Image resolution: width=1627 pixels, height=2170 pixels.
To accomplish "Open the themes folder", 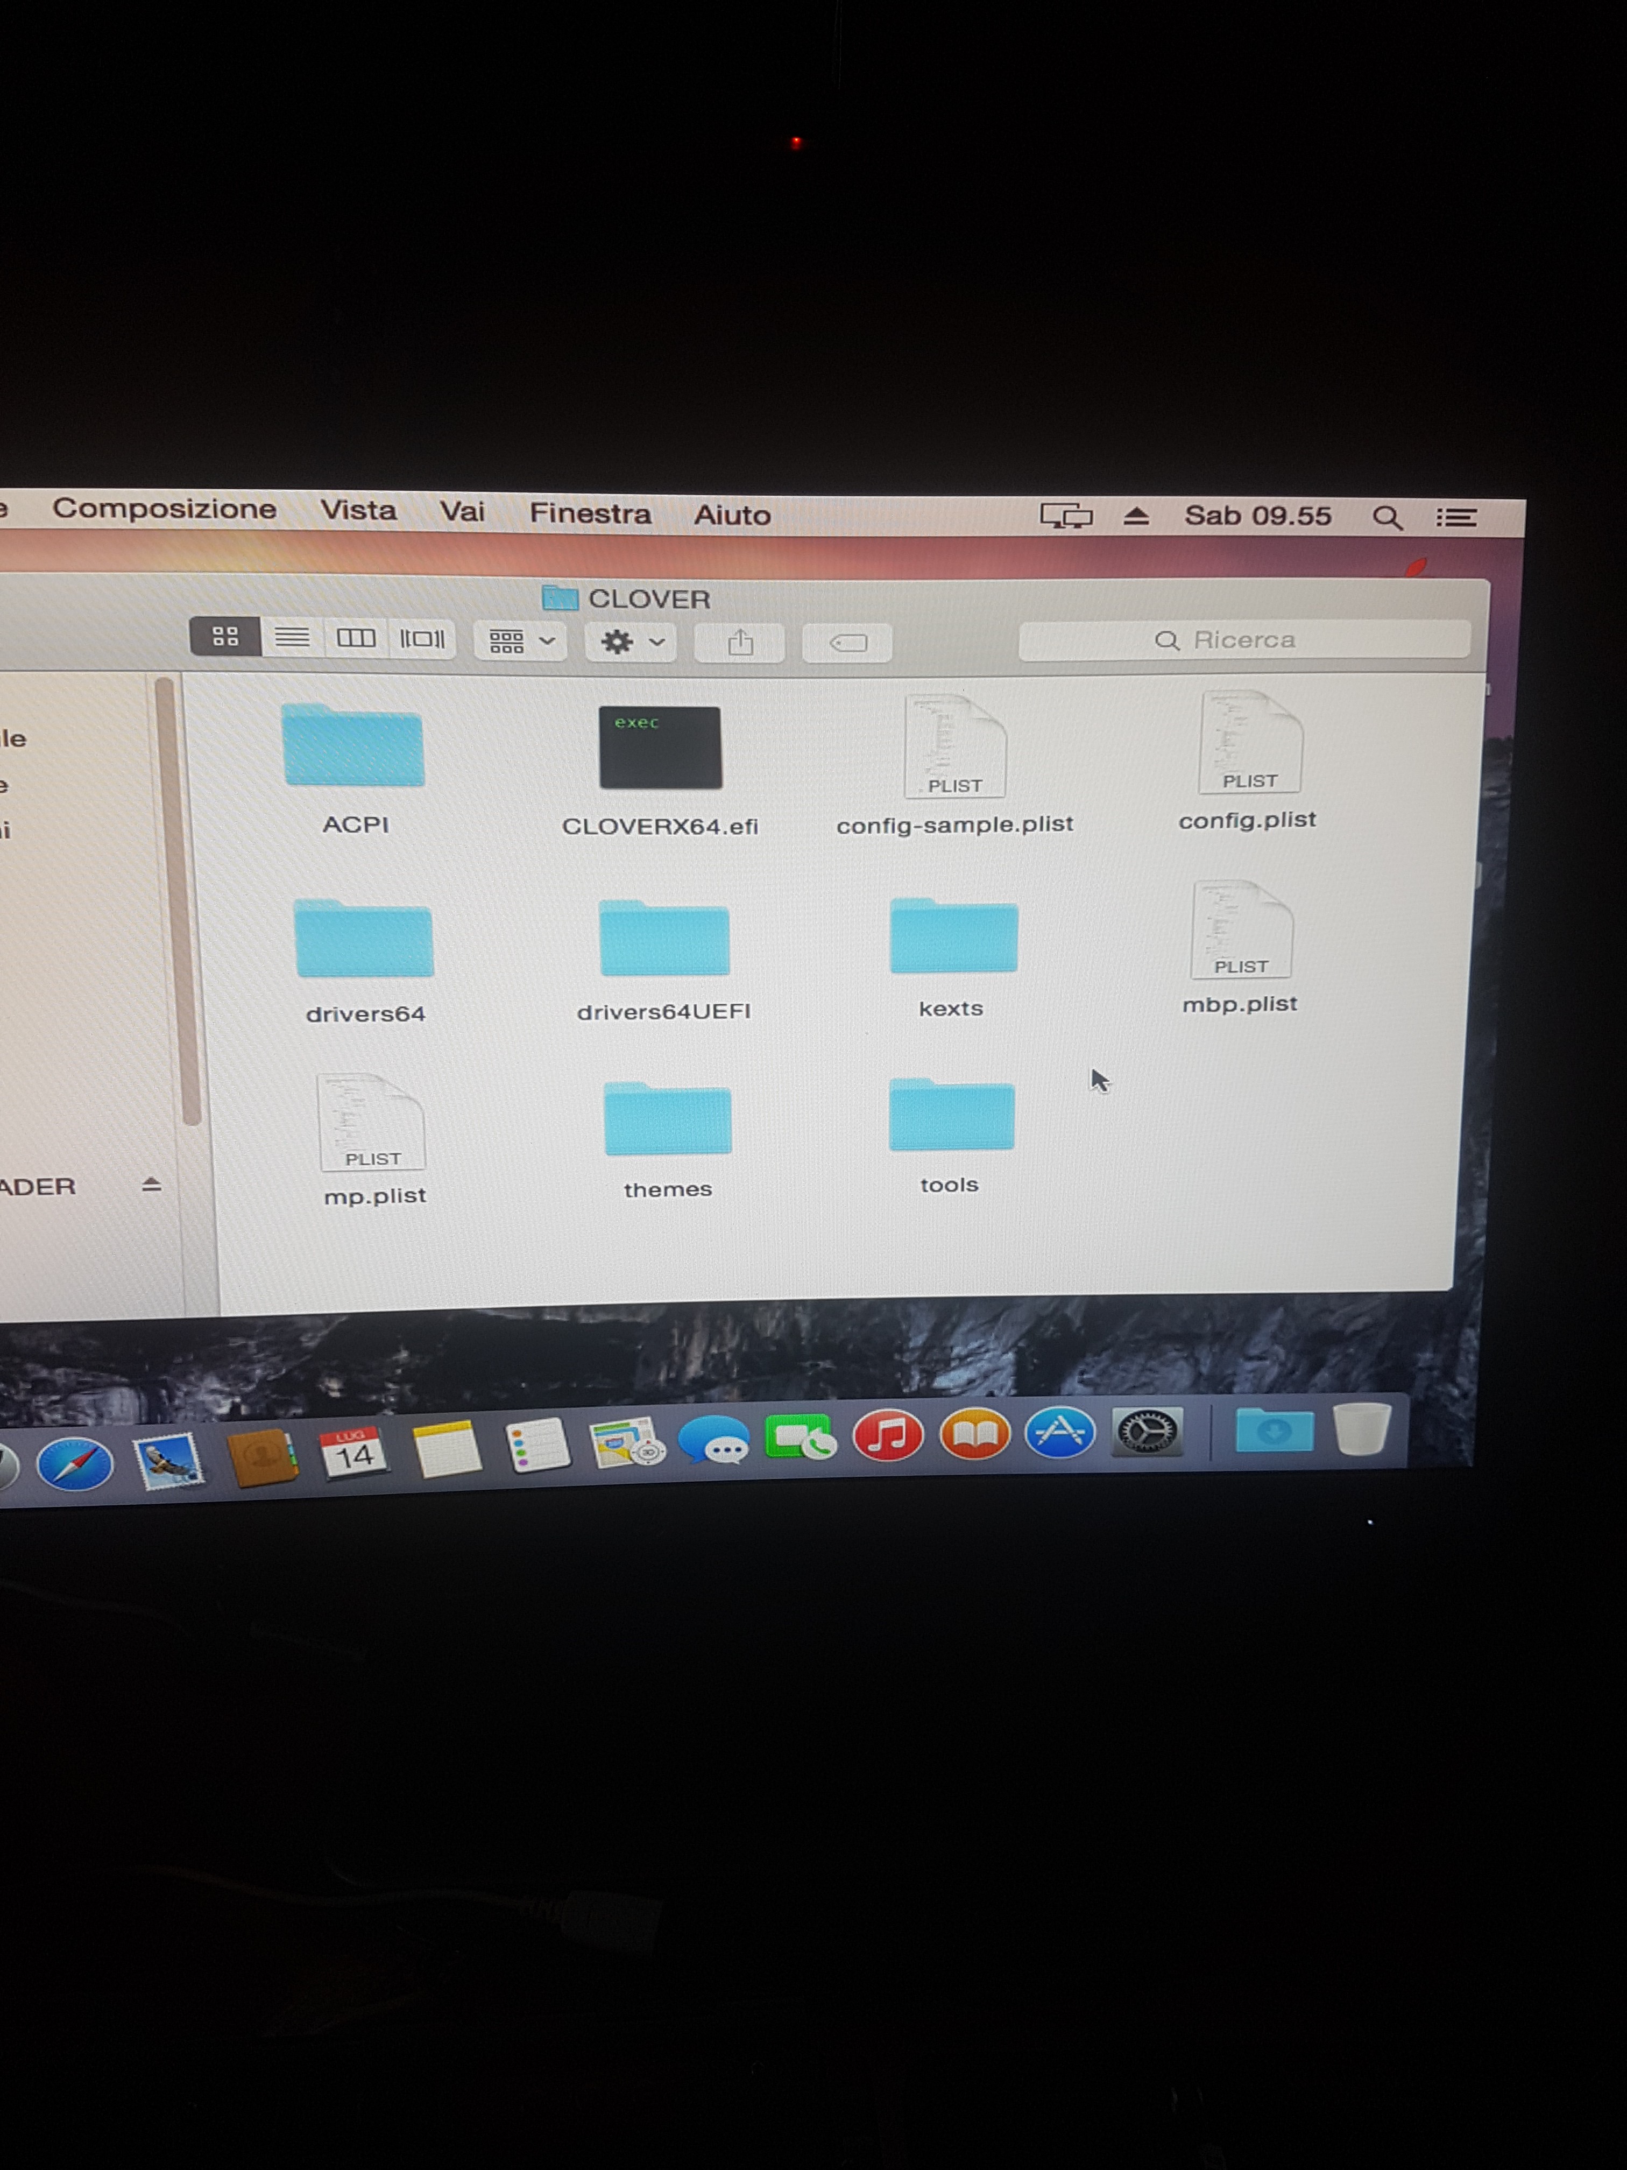I will point(667,1118).
